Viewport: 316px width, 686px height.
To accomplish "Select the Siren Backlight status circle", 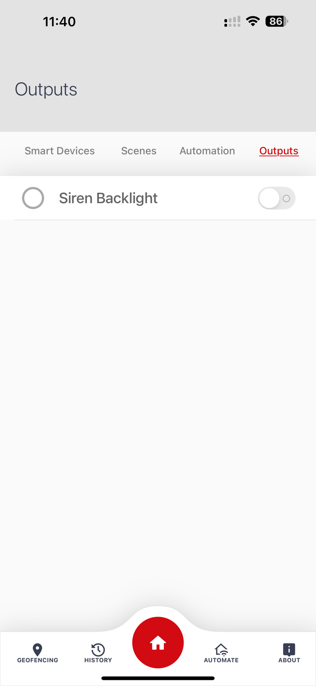I will [x=33, y=198].
